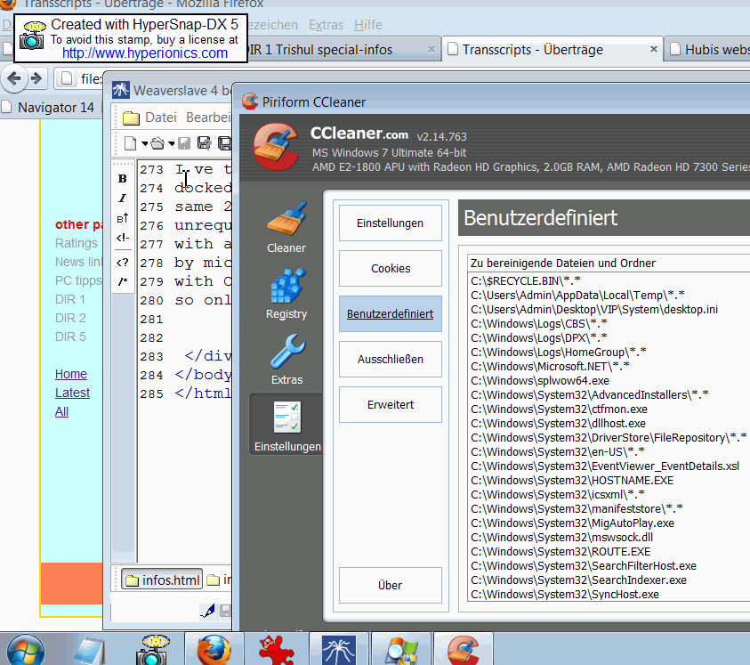Open the Ratings link in page sidebar

76,243
